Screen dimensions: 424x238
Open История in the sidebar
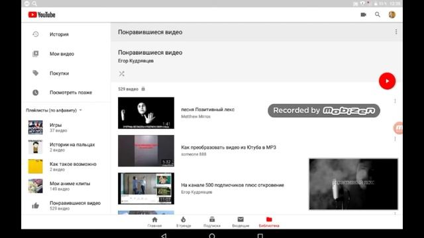tap(66, 34)
